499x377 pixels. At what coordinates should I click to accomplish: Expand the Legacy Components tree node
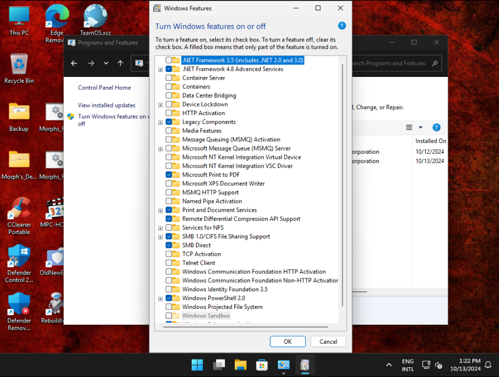161,122
